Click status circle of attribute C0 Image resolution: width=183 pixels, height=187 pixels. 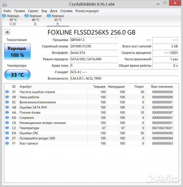pyautogui.click(x=7, y=123)
